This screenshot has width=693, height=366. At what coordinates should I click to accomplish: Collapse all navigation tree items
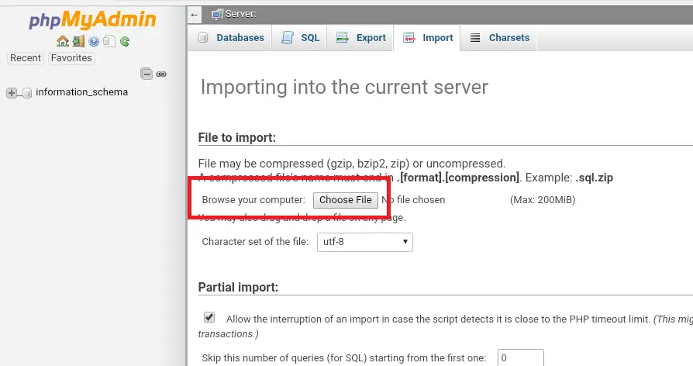(x=146, y=74)
